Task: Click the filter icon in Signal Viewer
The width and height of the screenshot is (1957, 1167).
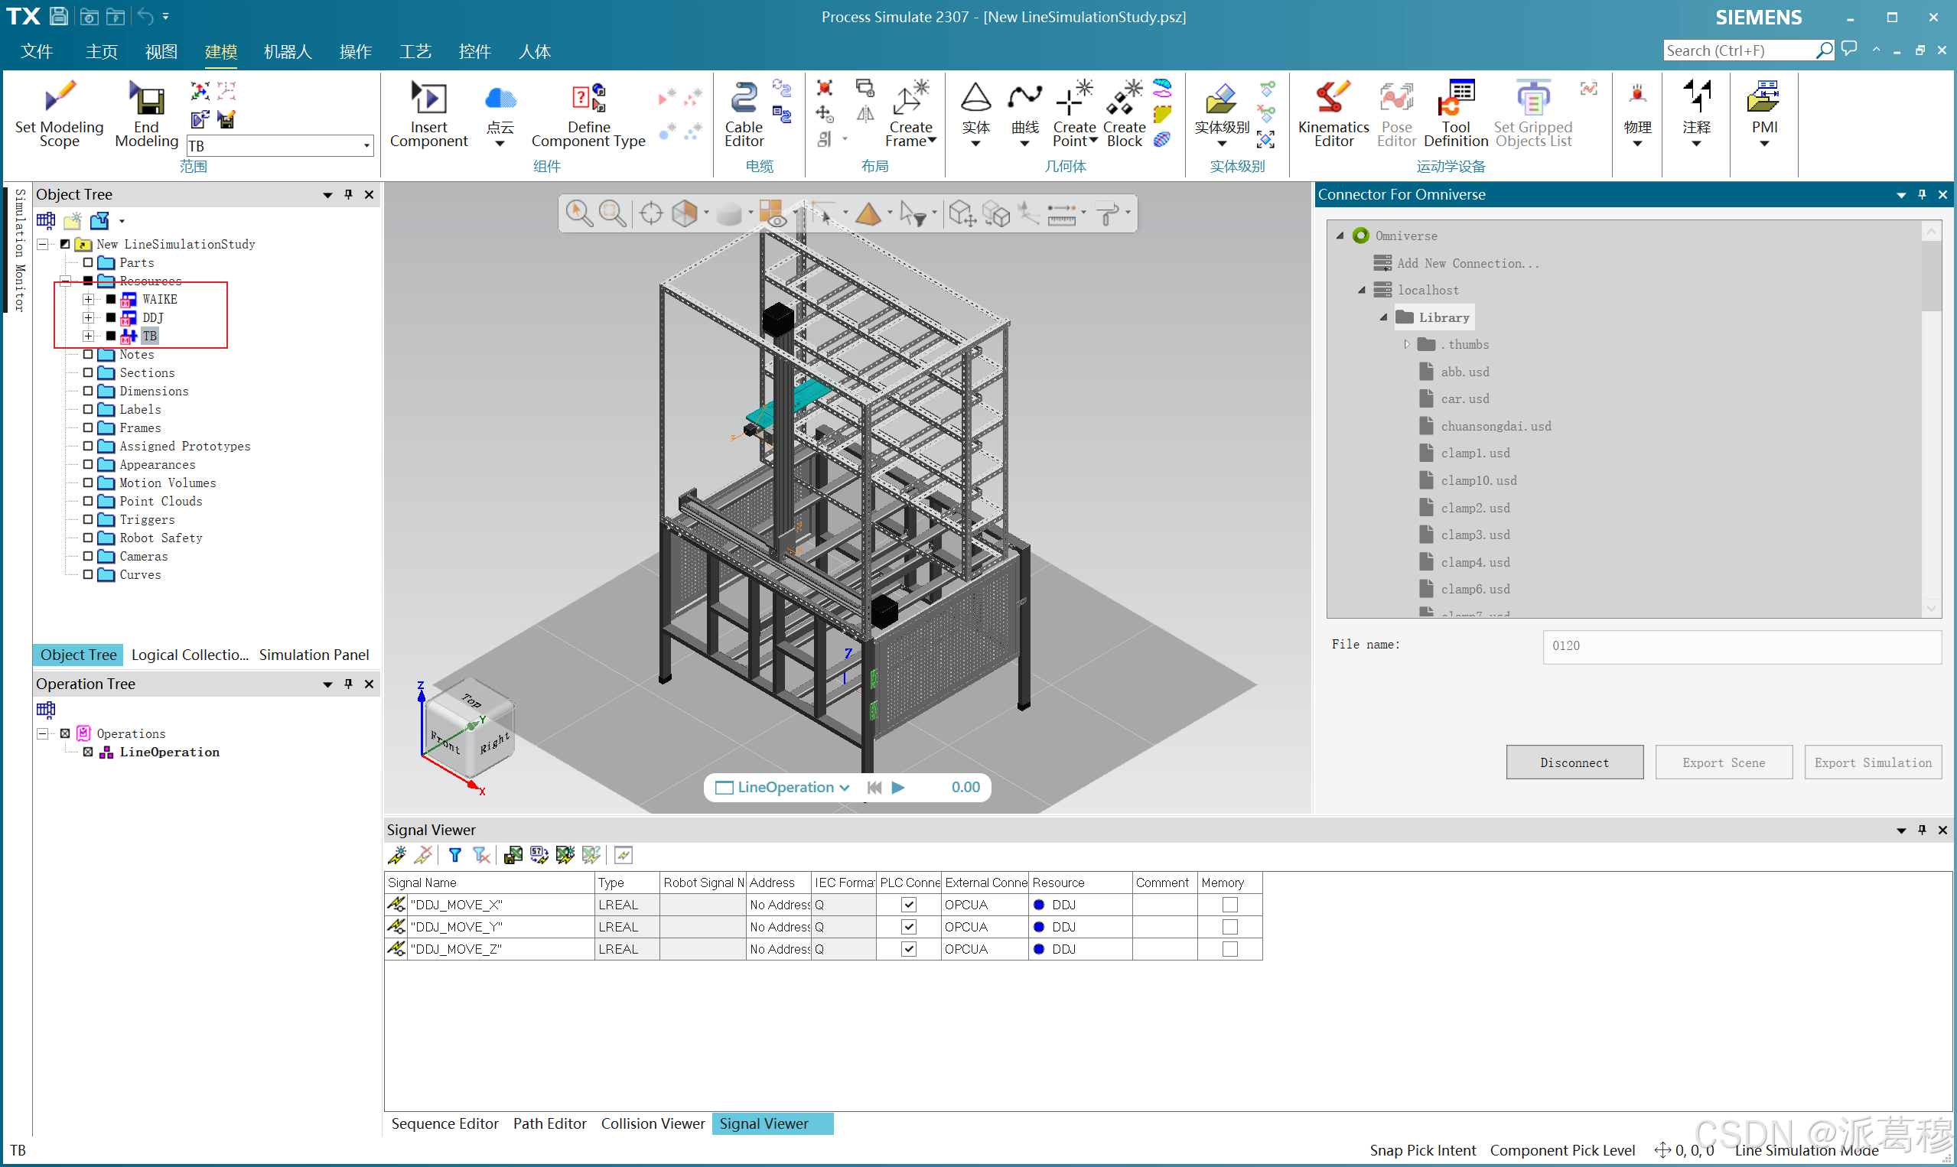Action: [x=454, y=855]
